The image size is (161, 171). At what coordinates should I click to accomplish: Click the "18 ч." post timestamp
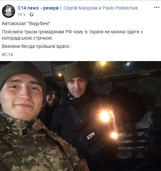22,15
